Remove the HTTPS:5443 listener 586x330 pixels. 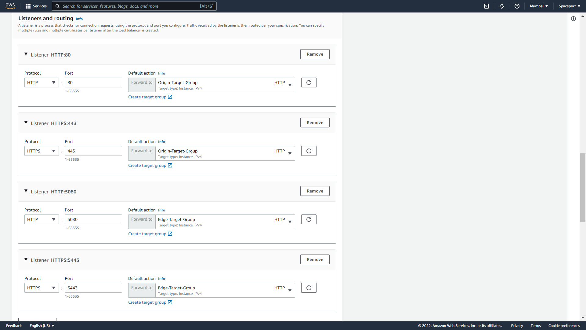click(315, 259)
